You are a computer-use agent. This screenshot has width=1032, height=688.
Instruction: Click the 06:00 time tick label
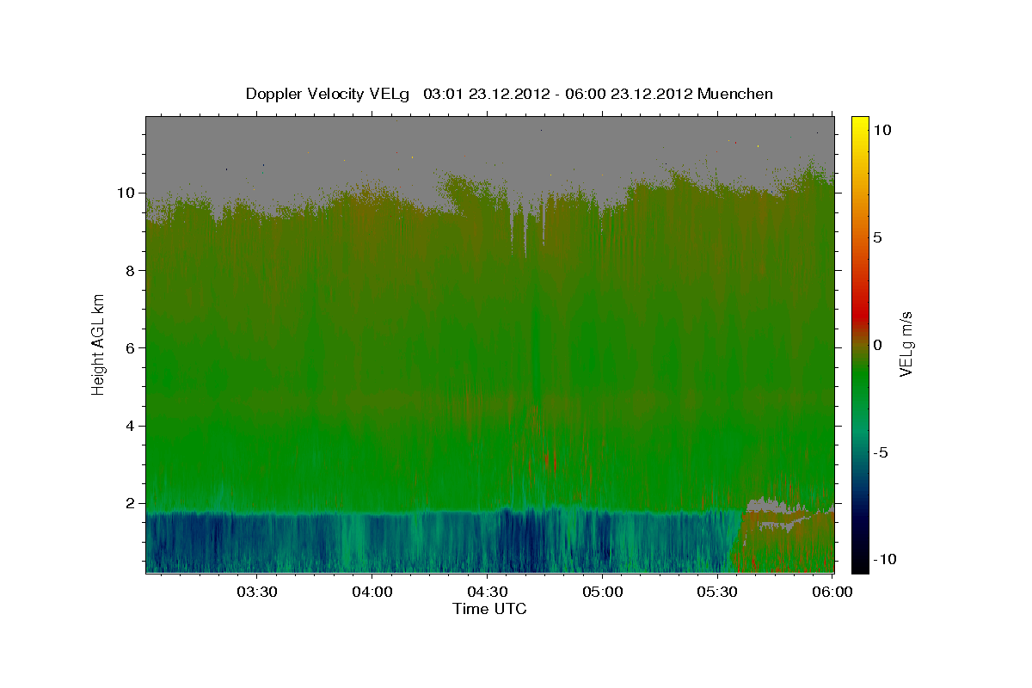click(x=832, y=592)
